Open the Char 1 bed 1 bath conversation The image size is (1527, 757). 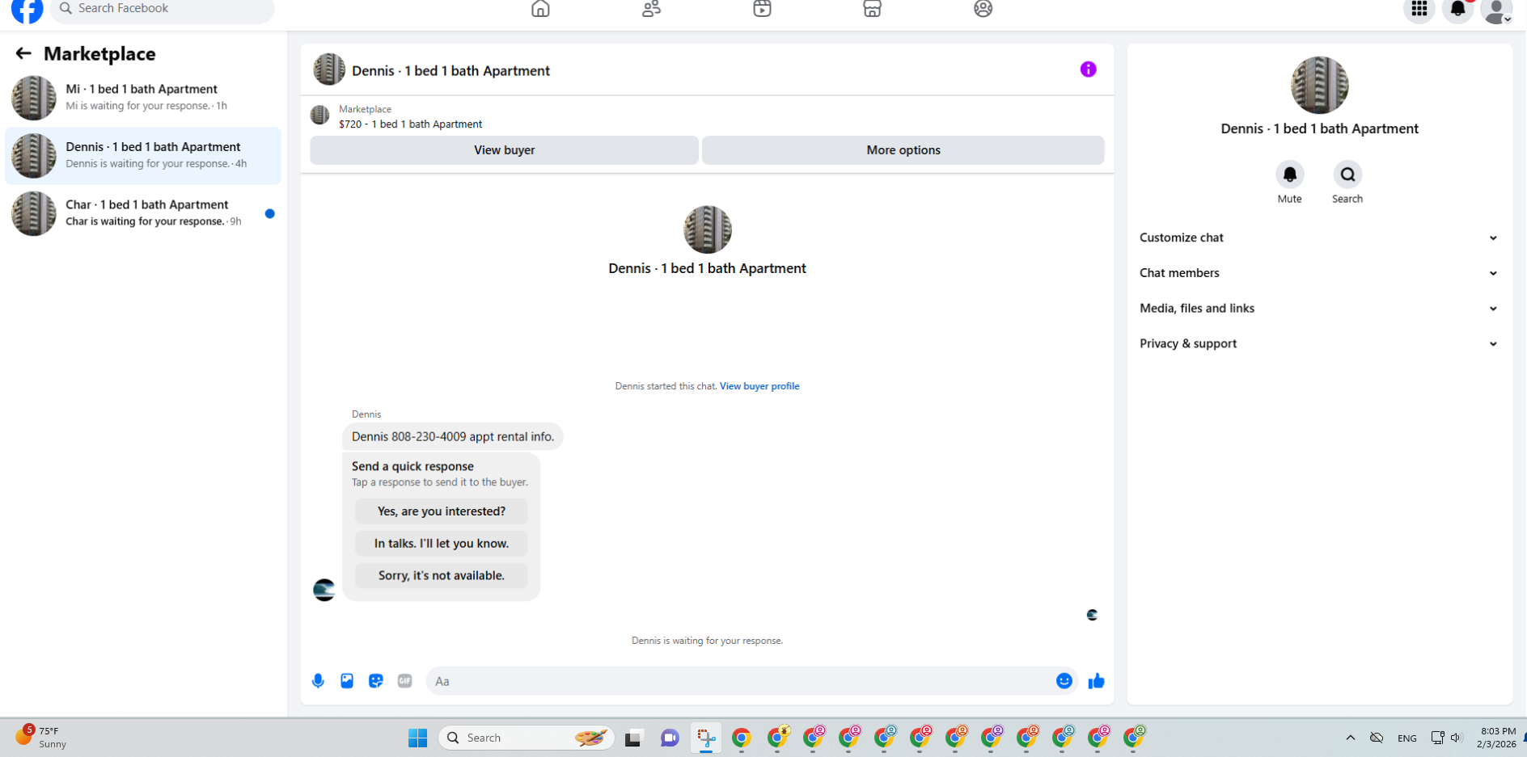tap(143, 213)
